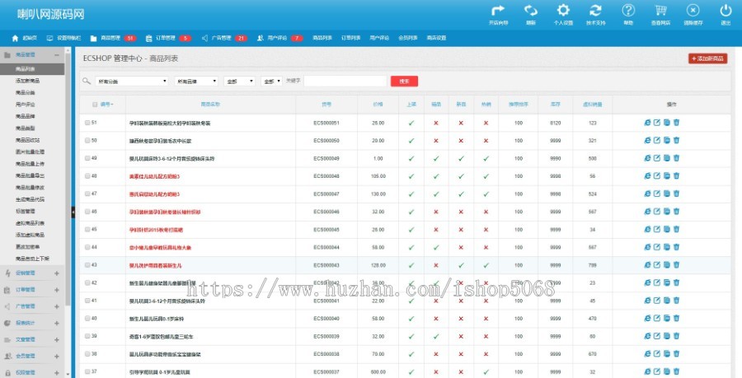Open the 所有分类 category dropdown
The width and height of the screenshot is (742, 378).
point(132,82)
